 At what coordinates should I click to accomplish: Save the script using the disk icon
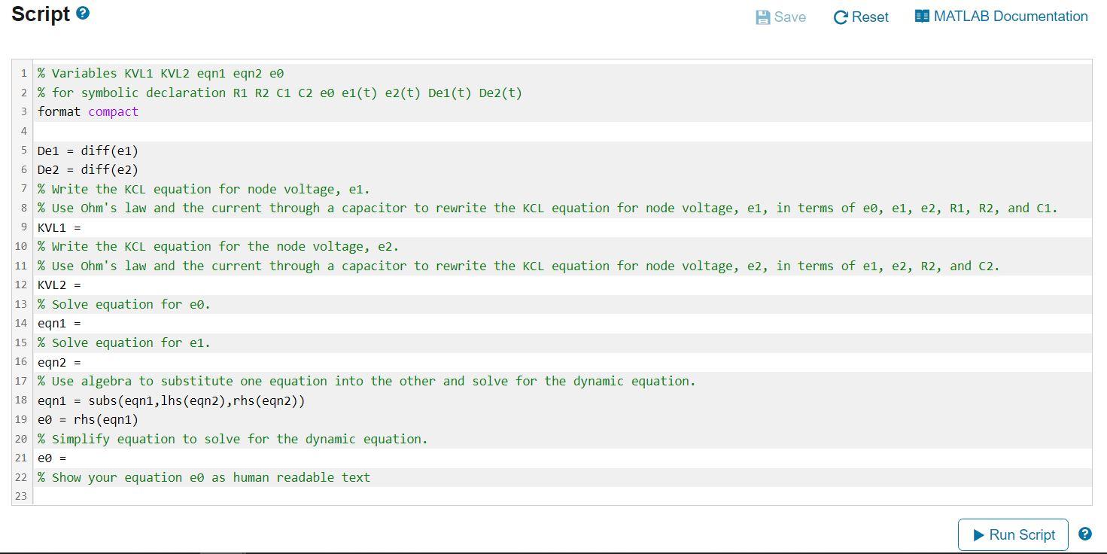(x=762, y=17)
